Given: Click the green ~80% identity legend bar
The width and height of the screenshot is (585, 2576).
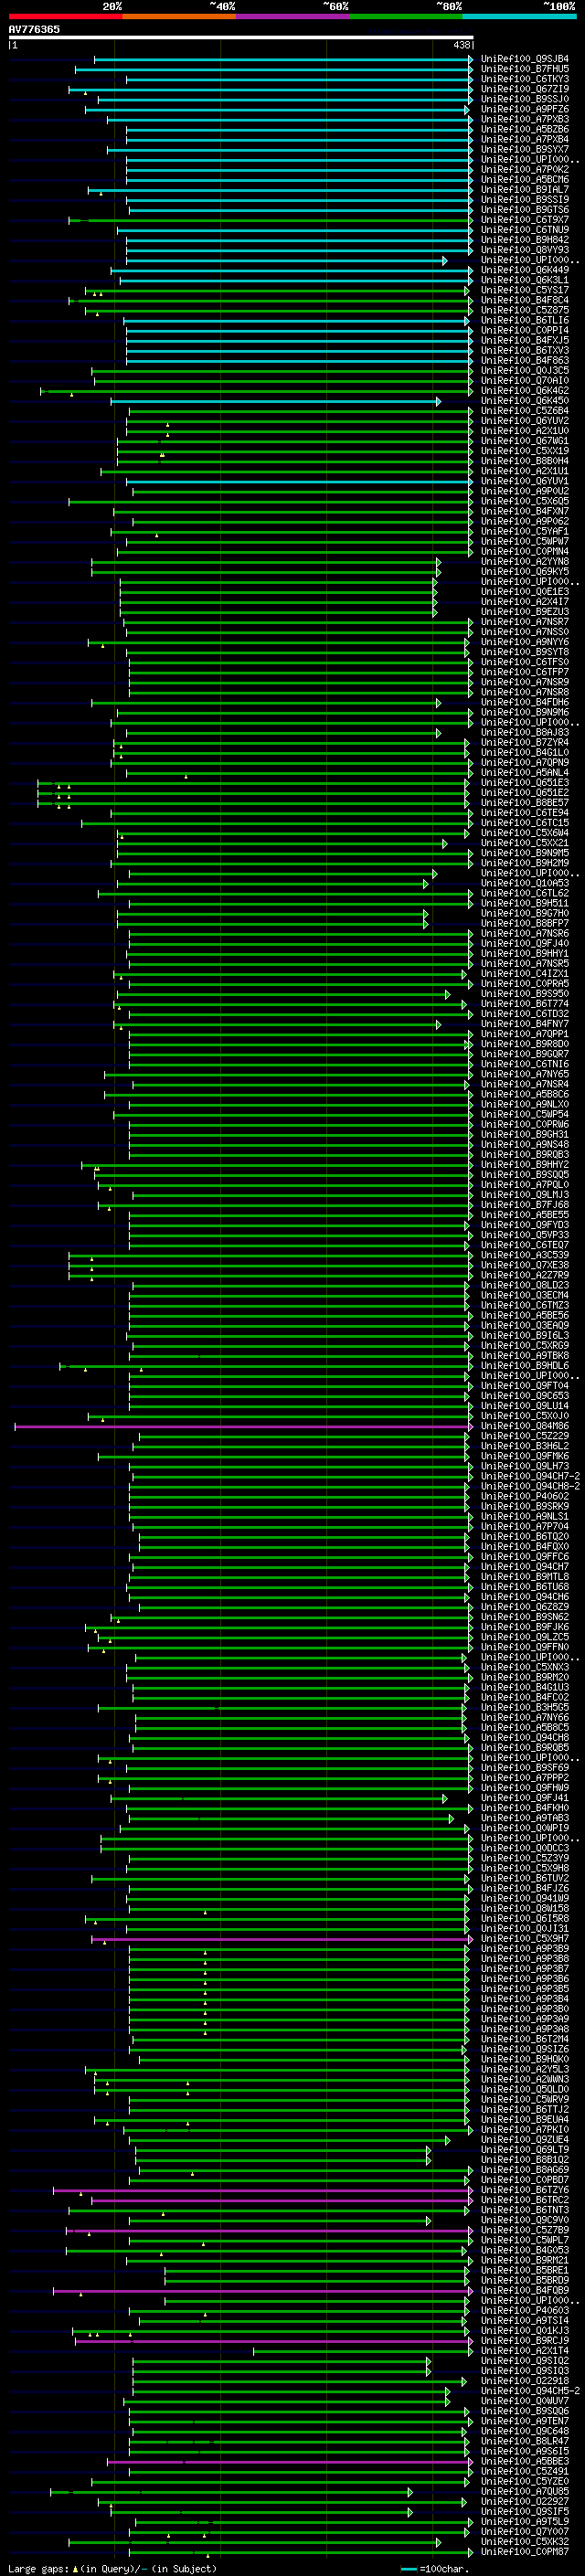Looking at the screenshot, I should (406, 16).
